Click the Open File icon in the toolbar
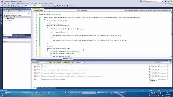Image resolution: width=173 pixels, height=97 pixels. (x=12, y=6)
